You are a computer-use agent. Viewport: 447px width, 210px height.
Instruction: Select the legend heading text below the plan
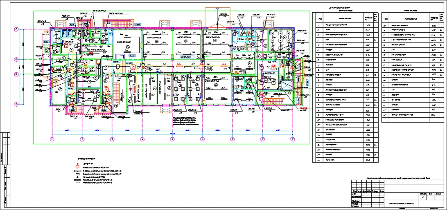(x=86, y=158)
